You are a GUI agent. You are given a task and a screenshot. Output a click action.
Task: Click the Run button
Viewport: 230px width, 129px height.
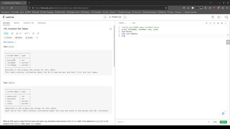click(215, 122)
